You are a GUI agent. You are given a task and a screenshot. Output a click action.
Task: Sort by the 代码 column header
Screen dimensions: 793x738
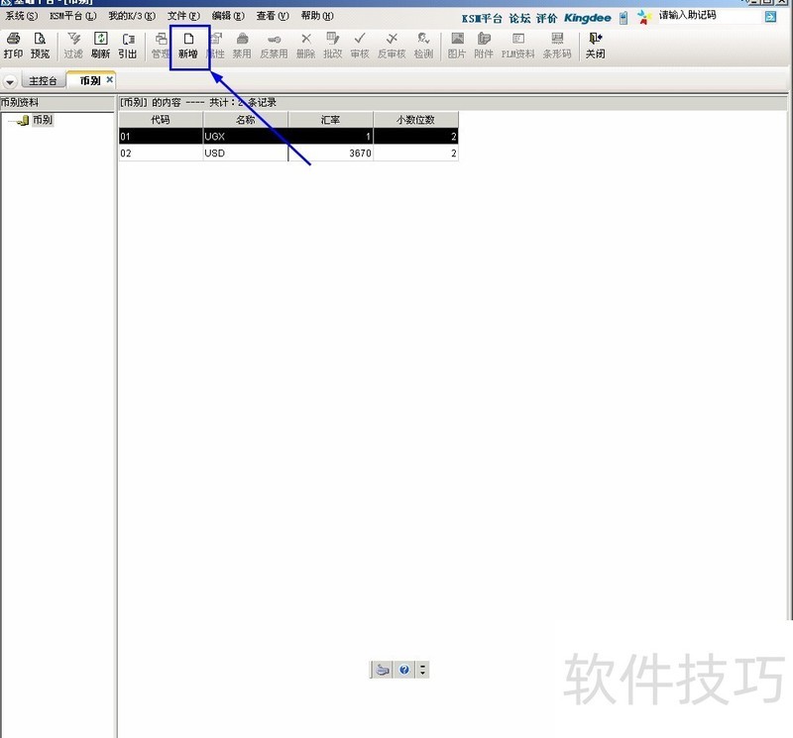pyautogui.click(x=161, y=120)
